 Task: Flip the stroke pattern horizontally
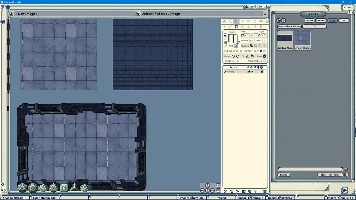point(248,56)
